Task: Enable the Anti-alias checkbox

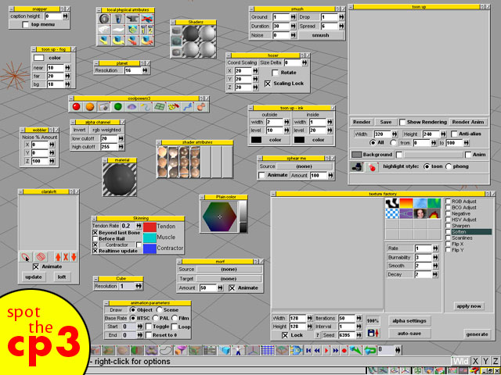Action: click(x=454, y=134)
